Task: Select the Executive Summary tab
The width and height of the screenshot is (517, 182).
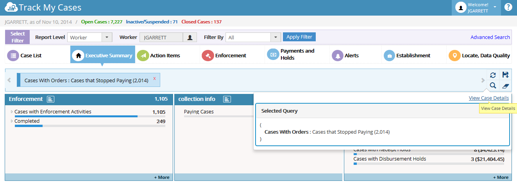Action: (103, 55)
